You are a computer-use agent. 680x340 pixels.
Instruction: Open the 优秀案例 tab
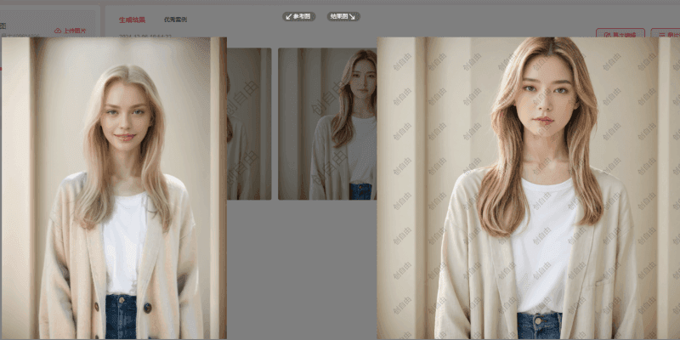176,19
